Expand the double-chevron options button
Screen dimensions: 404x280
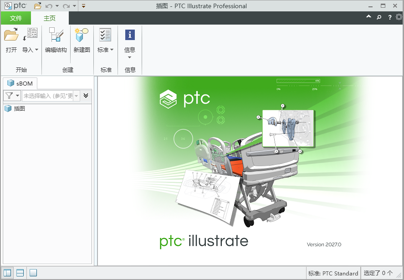pyautogui.click(x=86, y=96)
